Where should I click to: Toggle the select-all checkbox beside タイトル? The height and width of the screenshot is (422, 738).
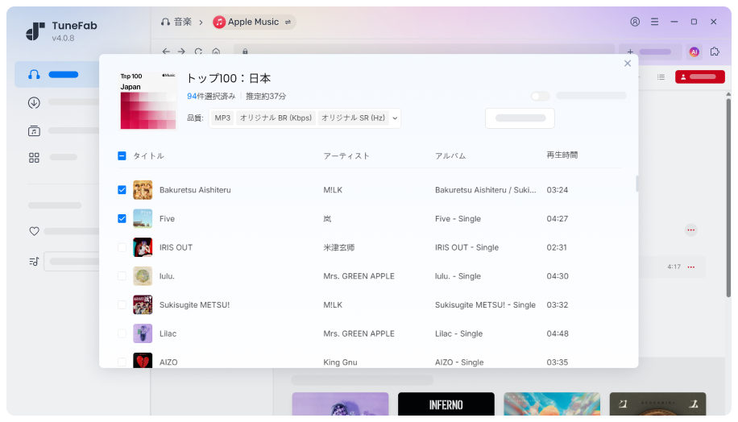tap(122, 156)
